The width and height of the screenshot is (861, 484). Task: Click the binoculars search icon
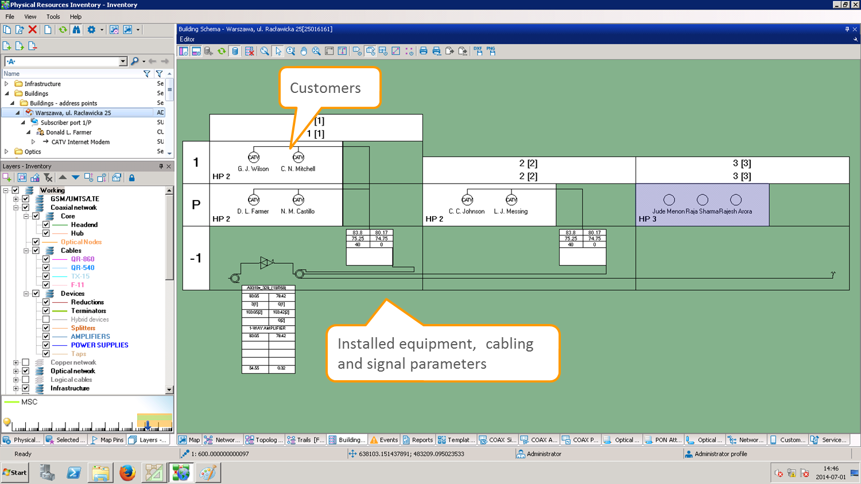coord(76,30)
